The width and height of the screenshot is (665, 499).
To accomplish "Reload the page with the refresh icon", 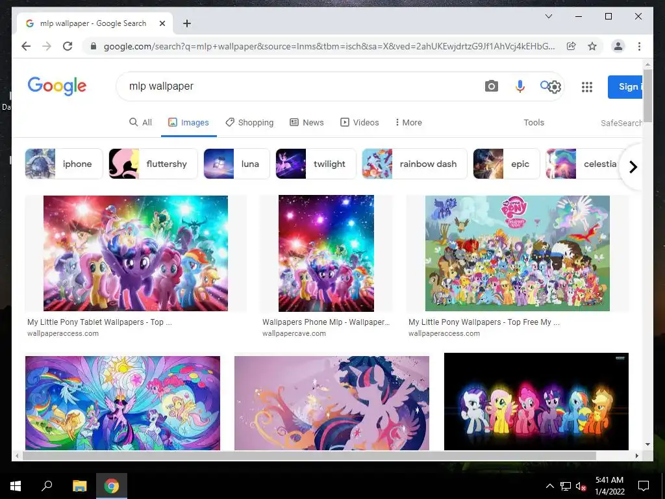I will [x=68, y=46].
